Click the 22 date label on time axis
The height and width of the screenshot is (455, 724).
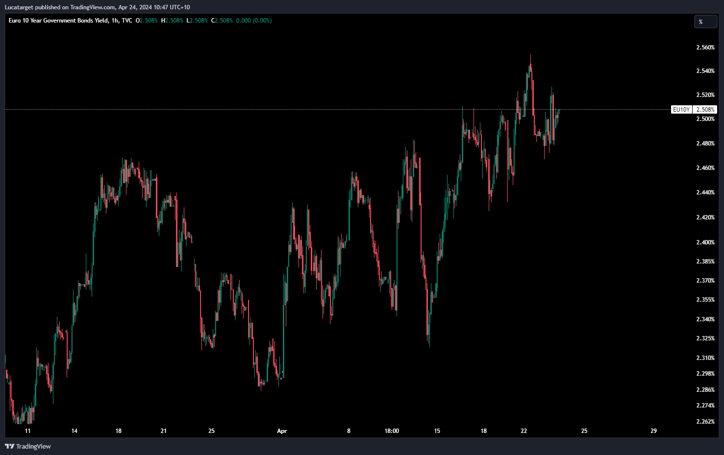click(524, 431)
